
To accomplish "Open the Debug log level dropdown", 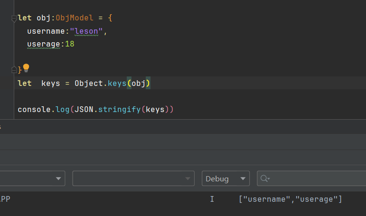I will tap(225, 178).
